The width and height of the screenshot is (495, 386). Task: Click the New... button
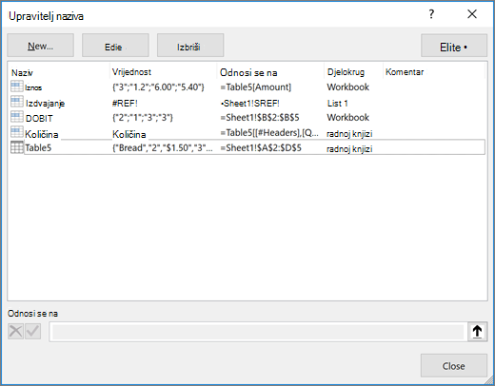(41, 46)
